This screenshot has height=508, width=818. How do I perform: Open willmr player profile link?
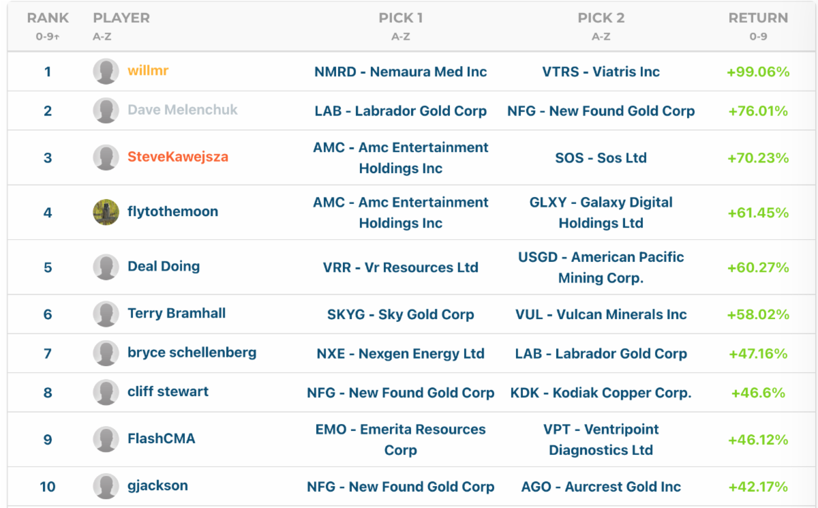coord(148,71)
